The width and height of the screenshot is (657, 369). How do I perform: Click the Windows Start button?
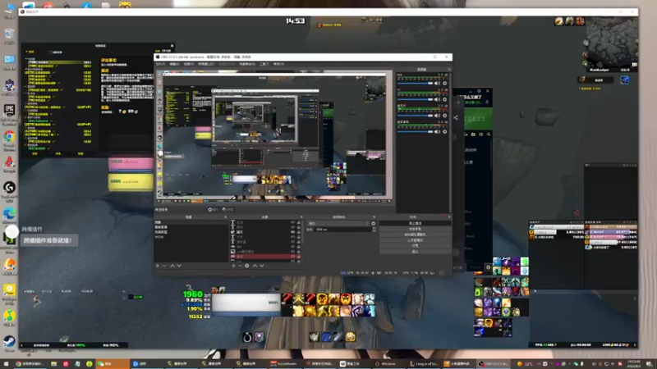click(x=6, y=363)
